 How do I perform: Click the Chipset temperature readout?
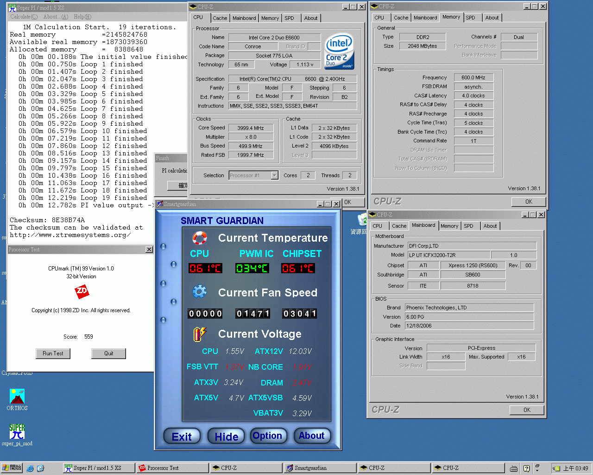[298, 268]
